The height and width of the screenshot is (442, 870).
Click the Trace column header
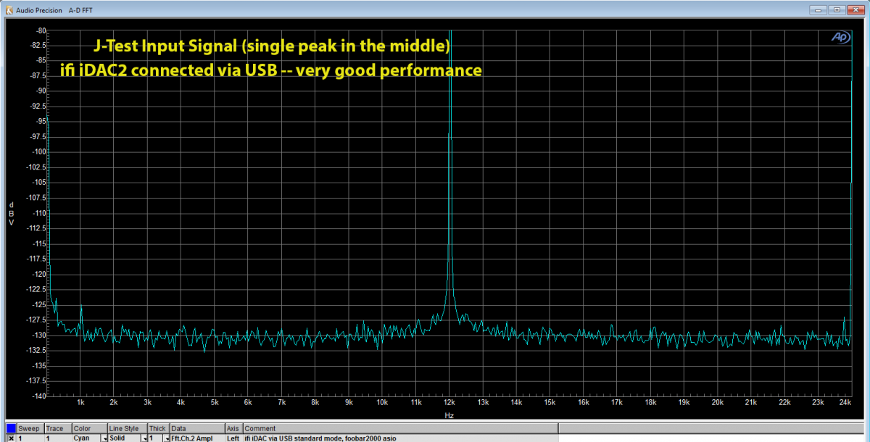[x=57, y=428]
